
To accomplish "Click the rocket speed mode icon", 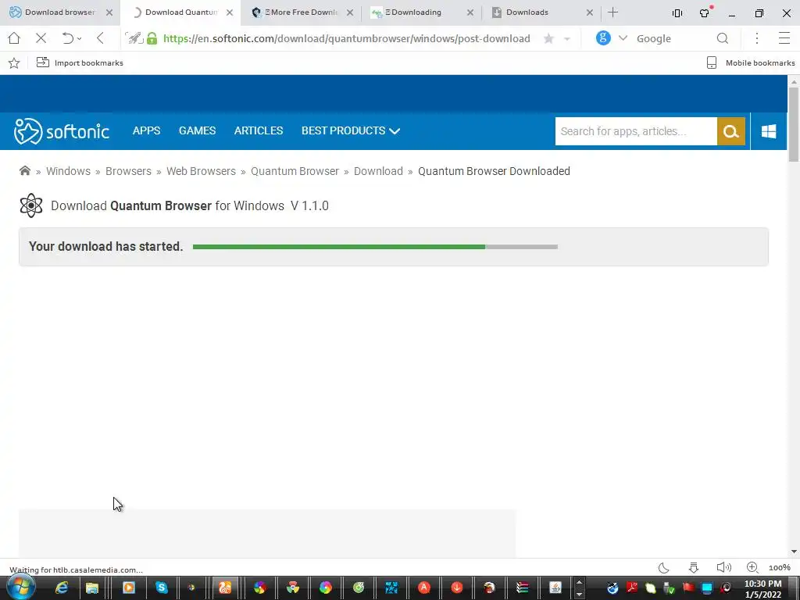I will [134, 38].
